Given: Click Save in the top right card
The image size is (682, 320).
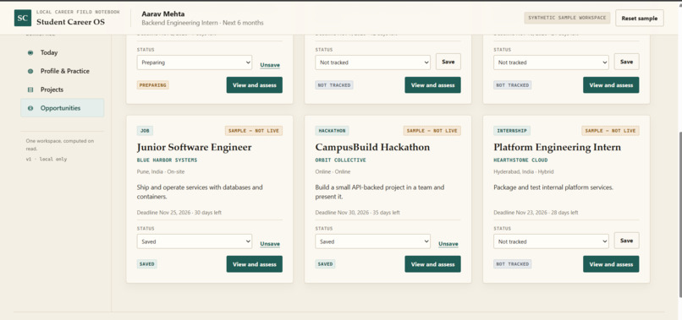Looking at the screenshot, I should tap(626, 62).
